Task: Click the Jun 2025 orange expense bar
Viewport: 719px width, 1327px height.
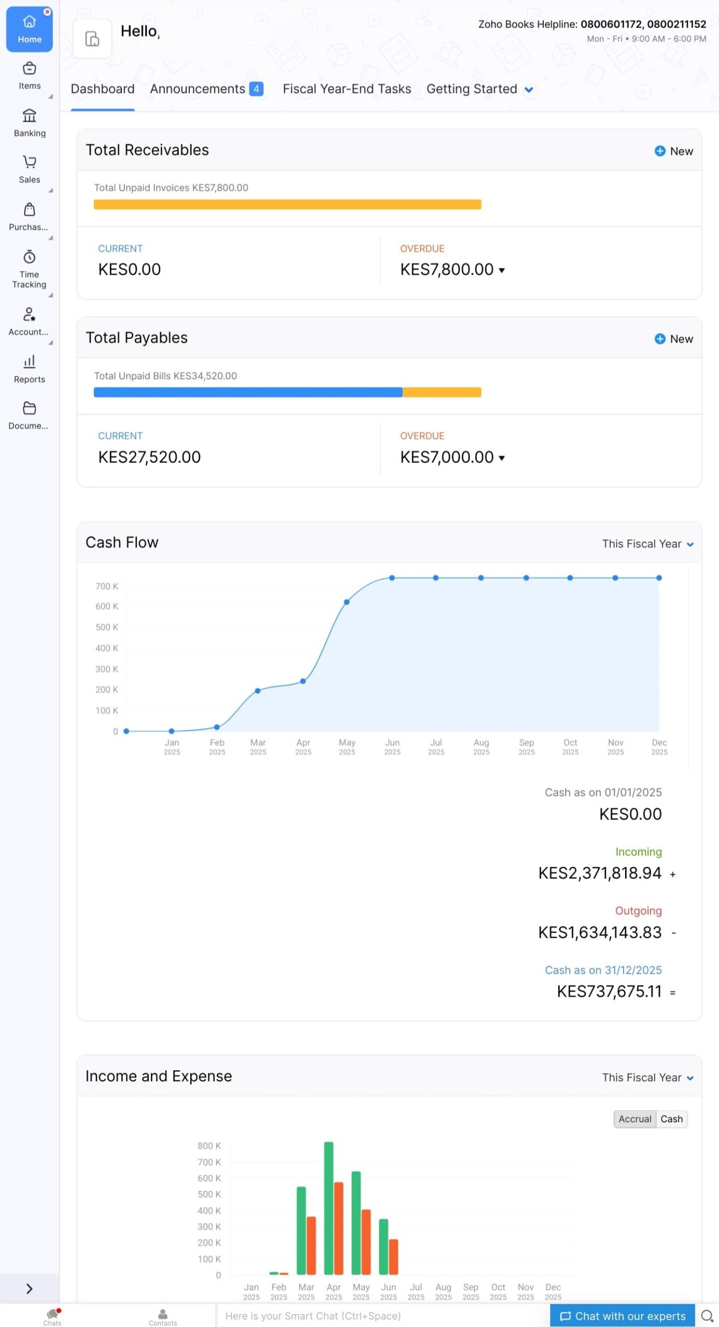Action: [393, 1257]
